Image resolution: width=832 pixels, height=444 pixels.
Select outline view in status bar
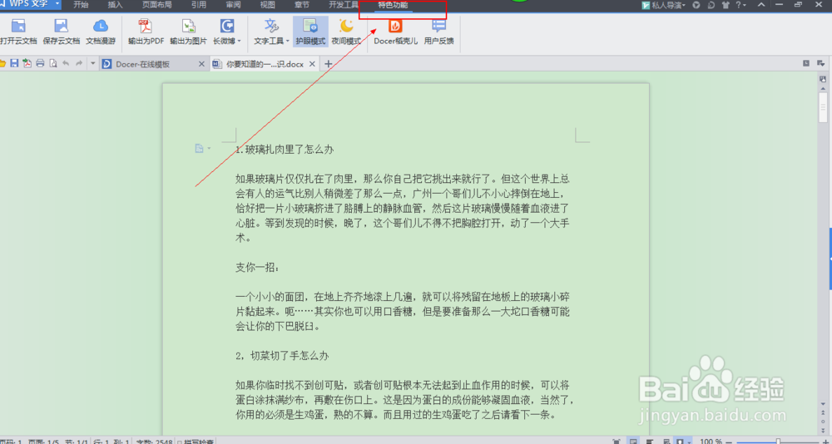[650, 441]
